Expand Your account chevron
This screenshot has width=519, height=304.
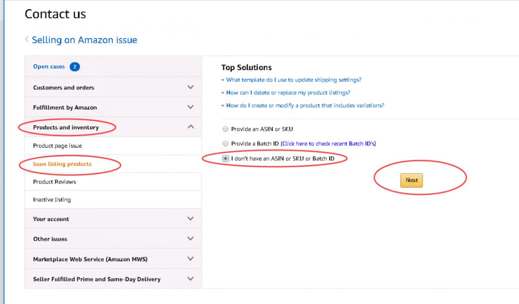[x=190, y=219]
